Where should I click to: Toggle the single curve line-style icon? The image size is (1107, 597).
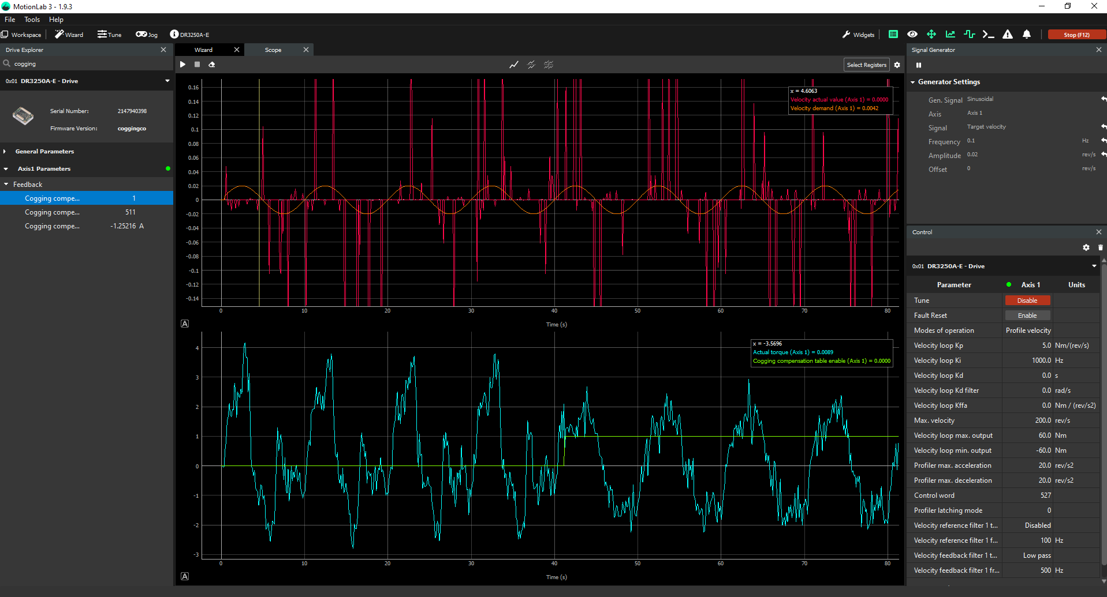(x=514, y=65)
